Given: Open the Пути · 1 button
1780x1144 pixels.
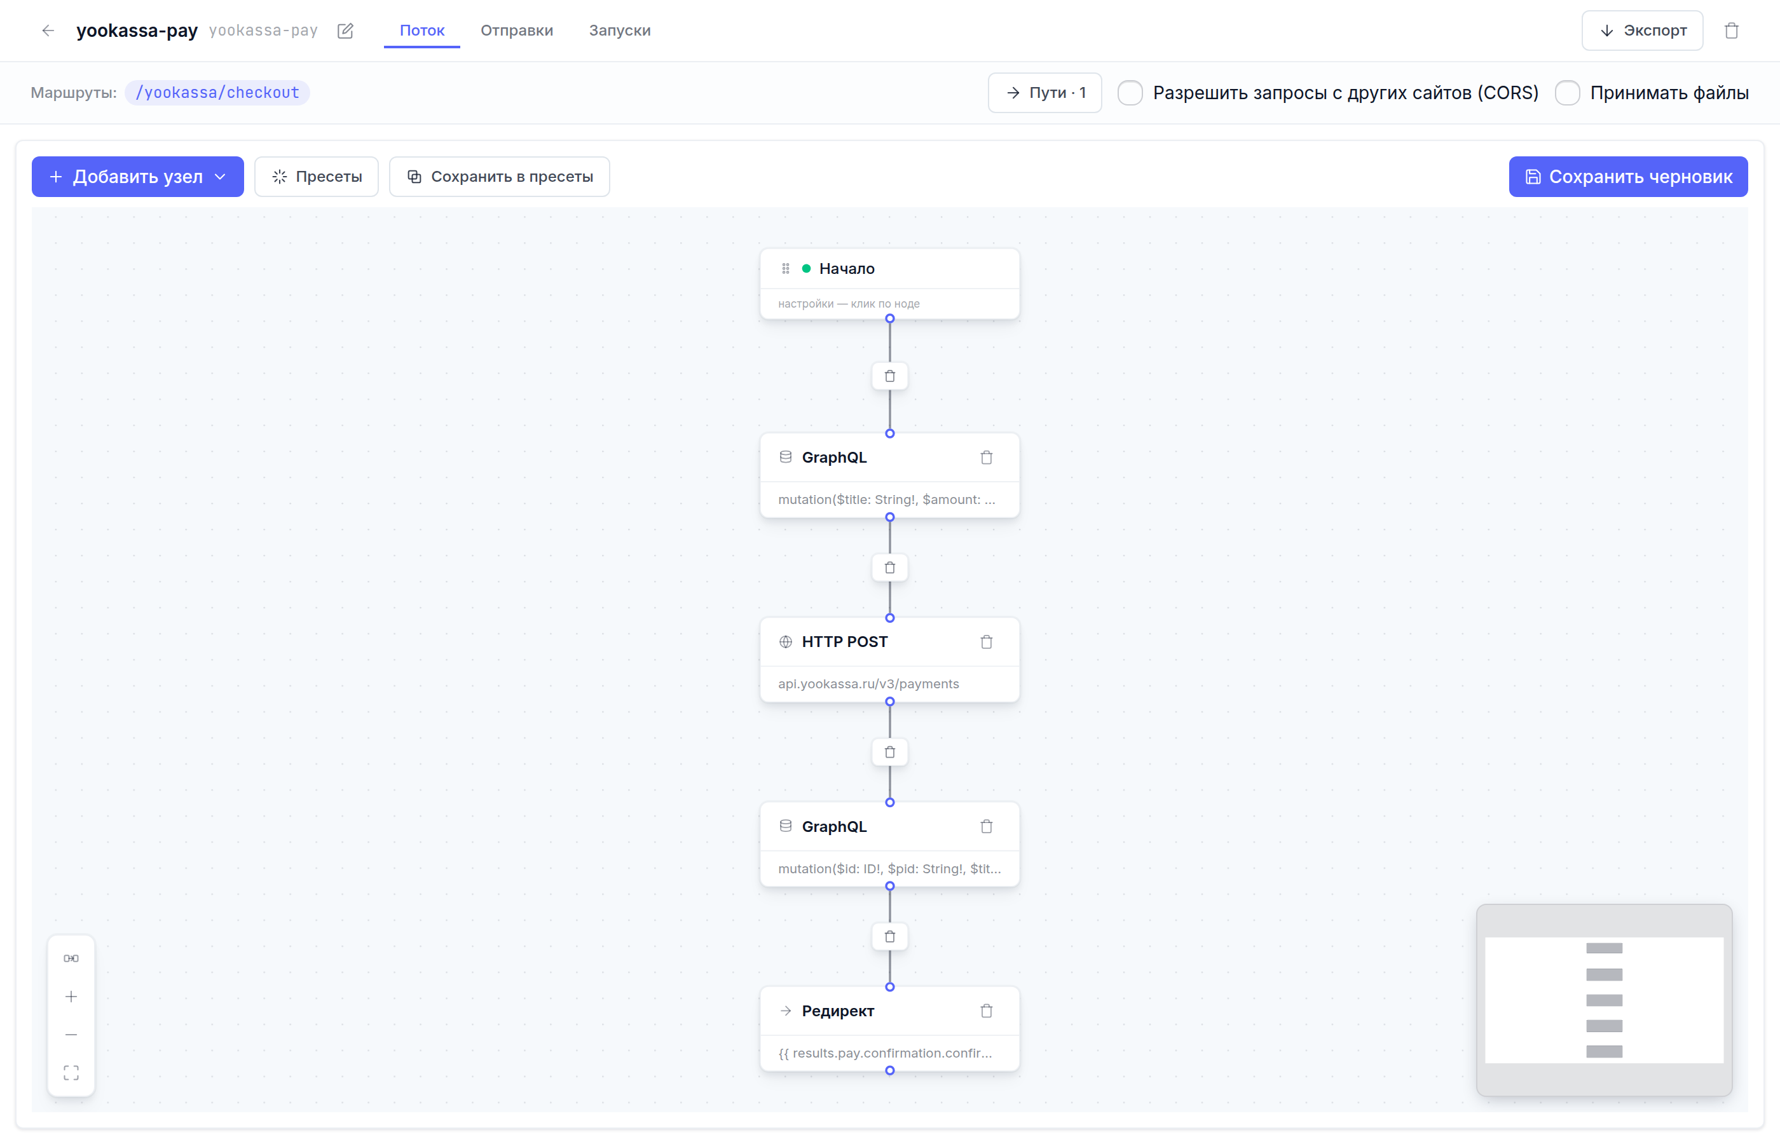Looking at the screenshot, I should [1044, 93].
